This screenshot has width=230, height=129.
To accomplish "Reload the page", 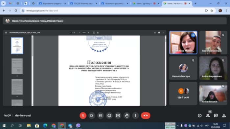I will [16, 11].
